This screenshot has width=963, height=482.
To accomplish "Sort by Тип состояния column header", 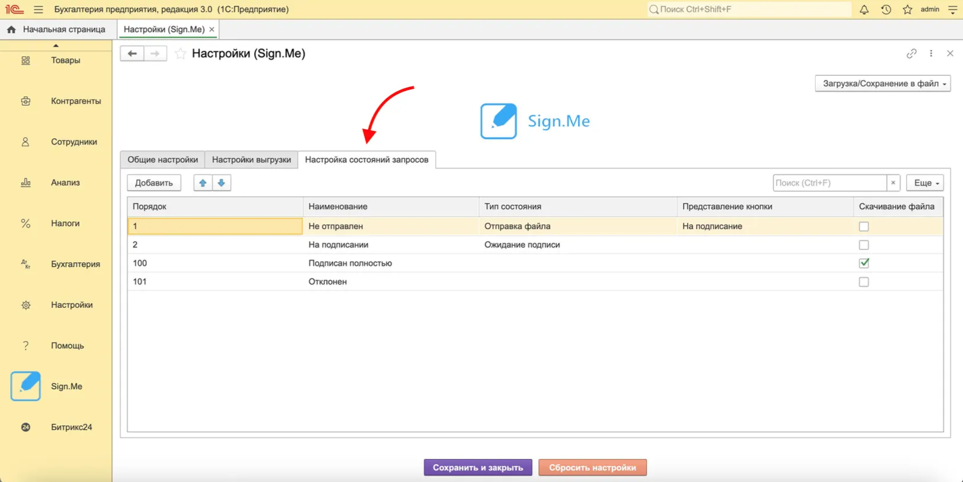I will [578, 207].
